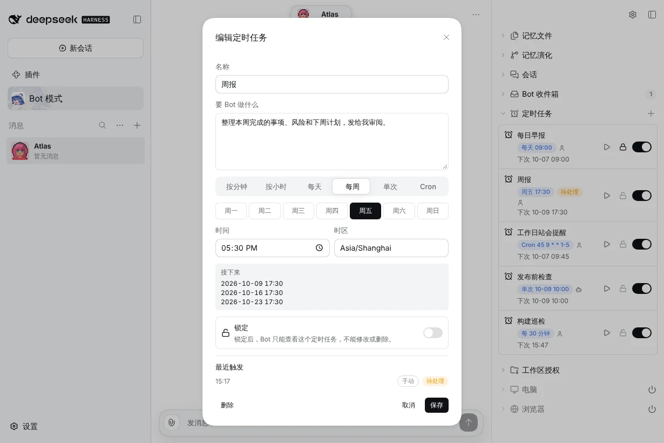Viewport: 664px width, 443px height.
Task: Run the 构建巡检 task now
Action: (607, 333)
